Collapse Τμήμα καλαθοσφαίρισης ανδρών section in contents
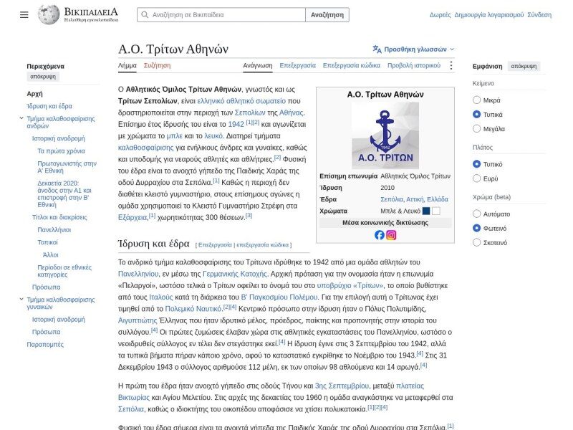Screen dimensions: 573x430 (21, 118)
